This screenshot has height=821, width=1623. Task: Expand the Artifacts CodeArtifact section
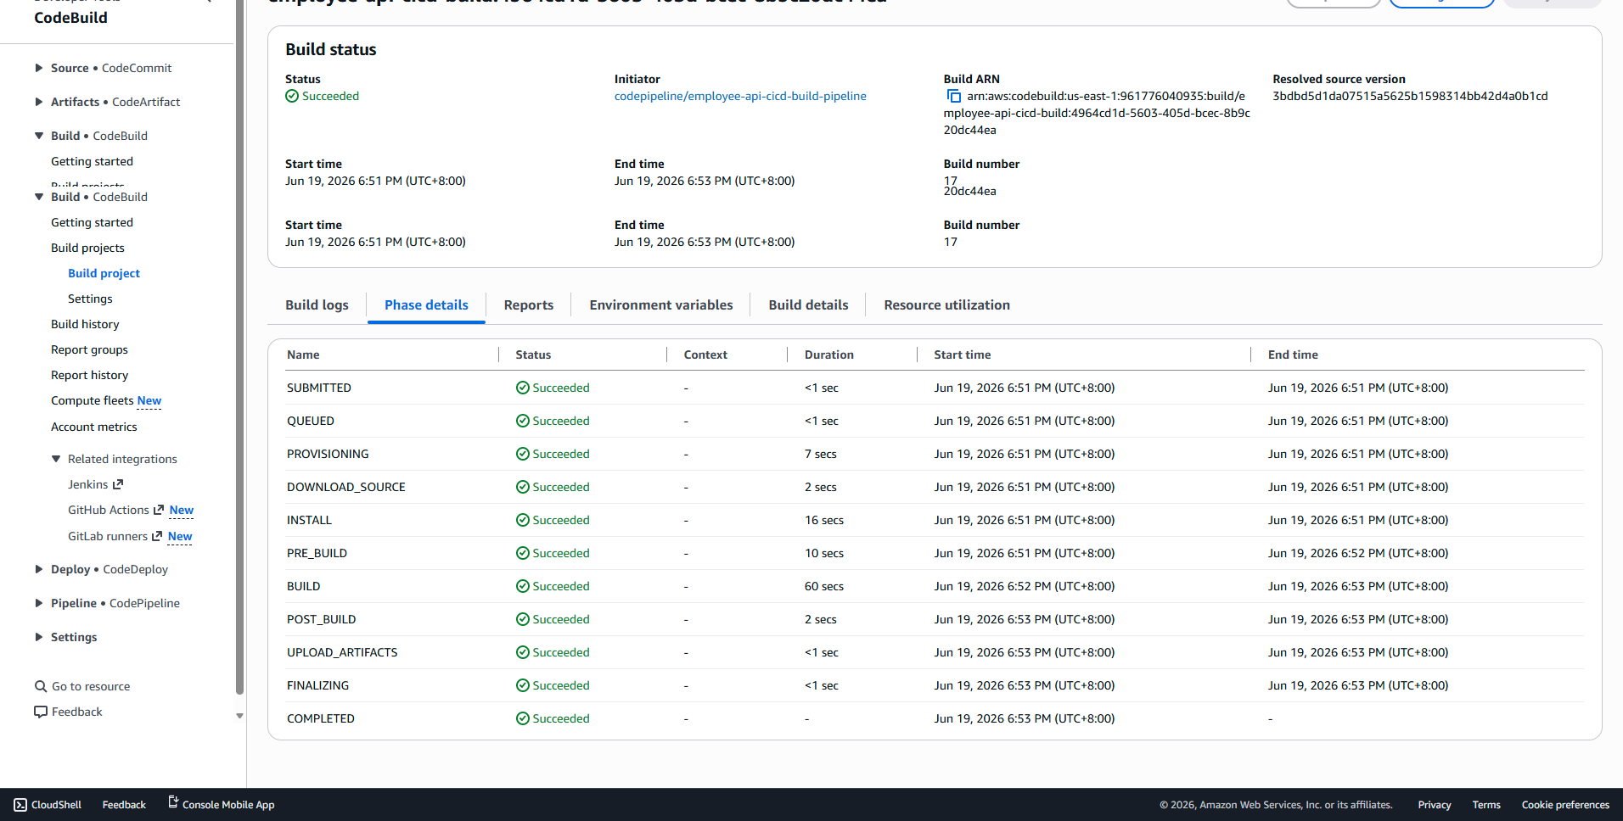39,102
